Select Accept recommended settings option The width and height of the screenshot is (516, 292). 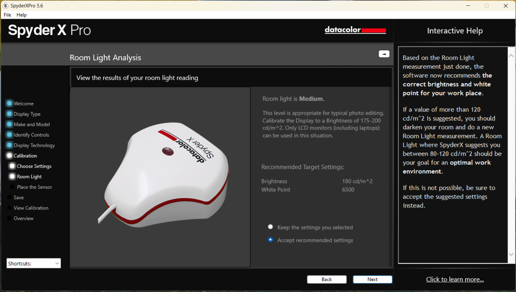pos(270,240)
